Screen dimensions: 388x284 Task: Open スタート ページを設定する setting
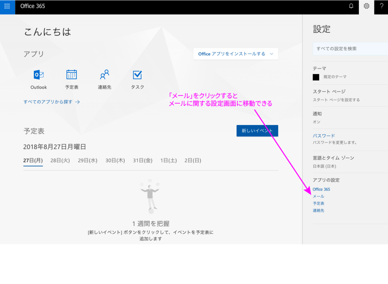click(336, 100)
